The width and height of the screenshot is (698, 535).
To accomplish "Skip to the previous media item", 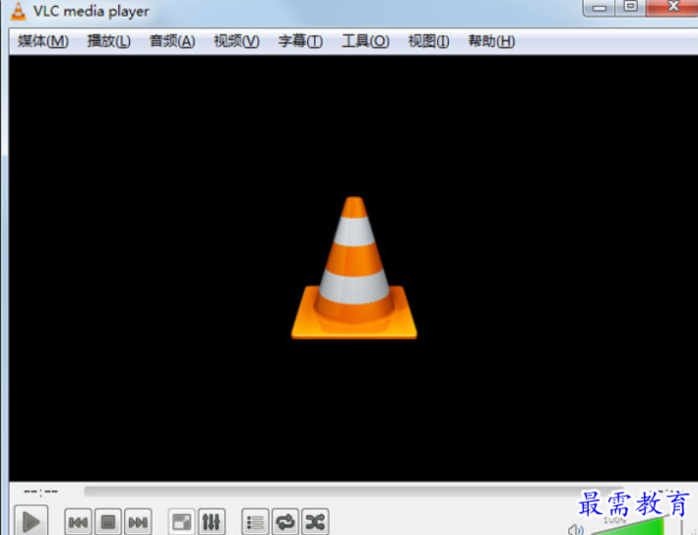I will [x=79, y=521].
